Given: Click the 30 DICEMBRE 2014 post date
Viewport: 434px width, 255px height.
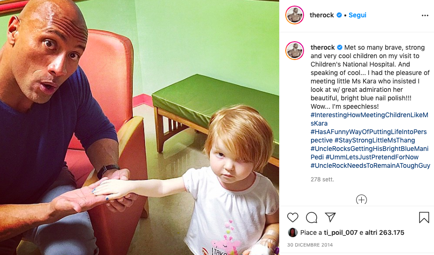Looking at the screenshot, I should (x=310, y=245).
